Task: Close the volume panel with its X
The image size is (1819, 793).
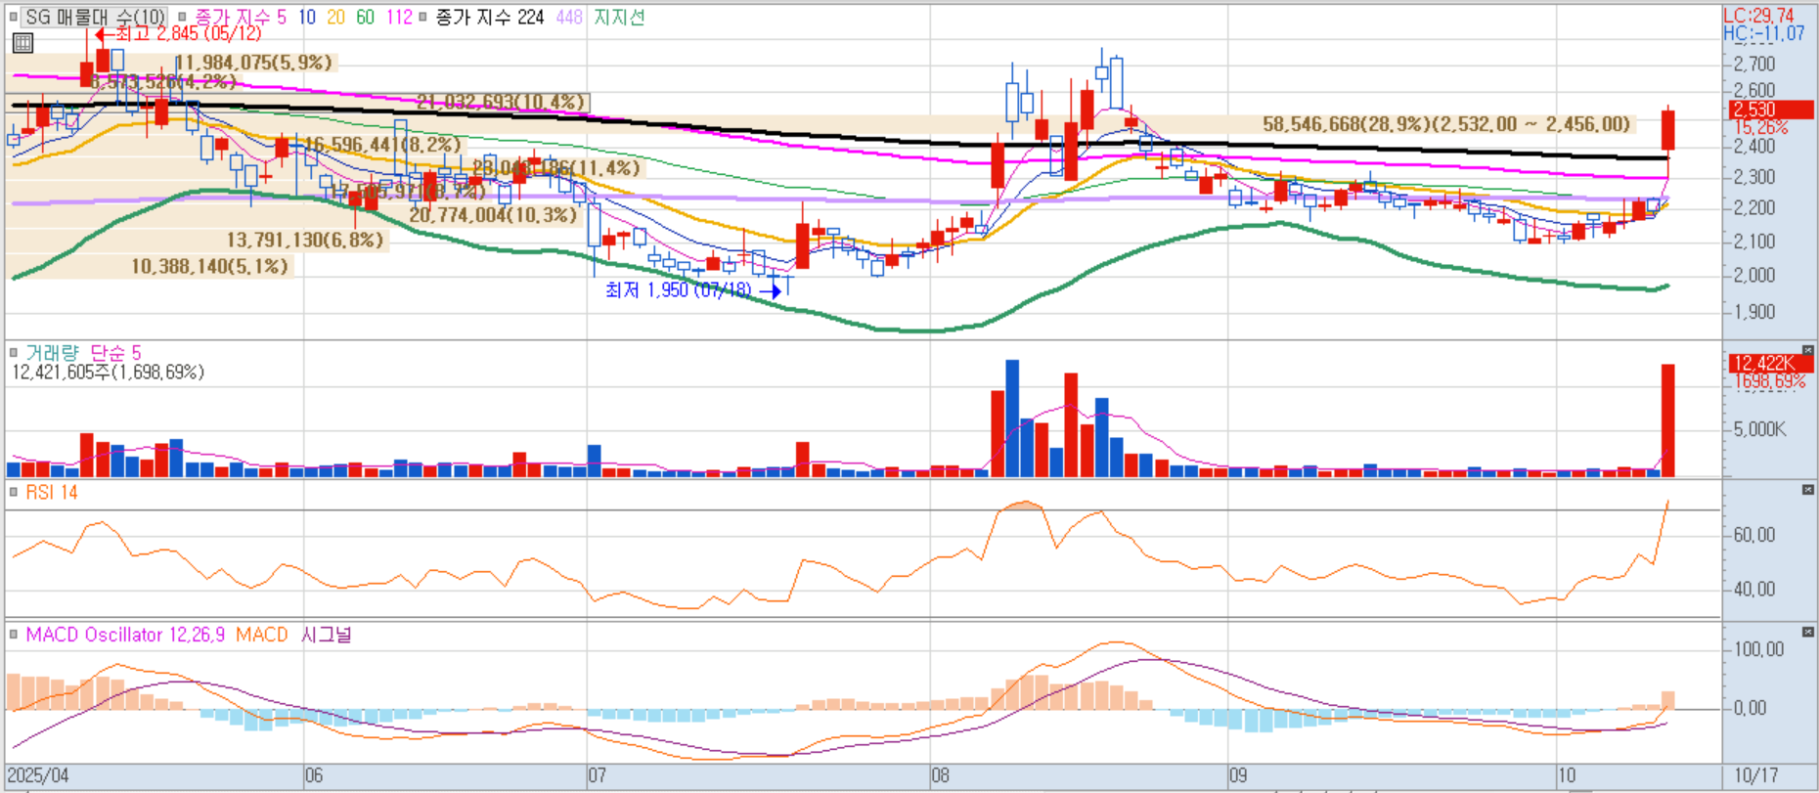Action: tap(1807, 350)
